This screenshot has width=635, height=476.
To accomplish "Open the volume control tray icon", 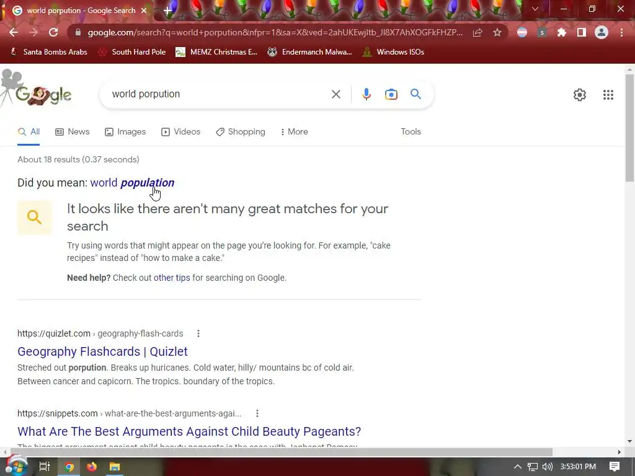I will coord(547,467).
